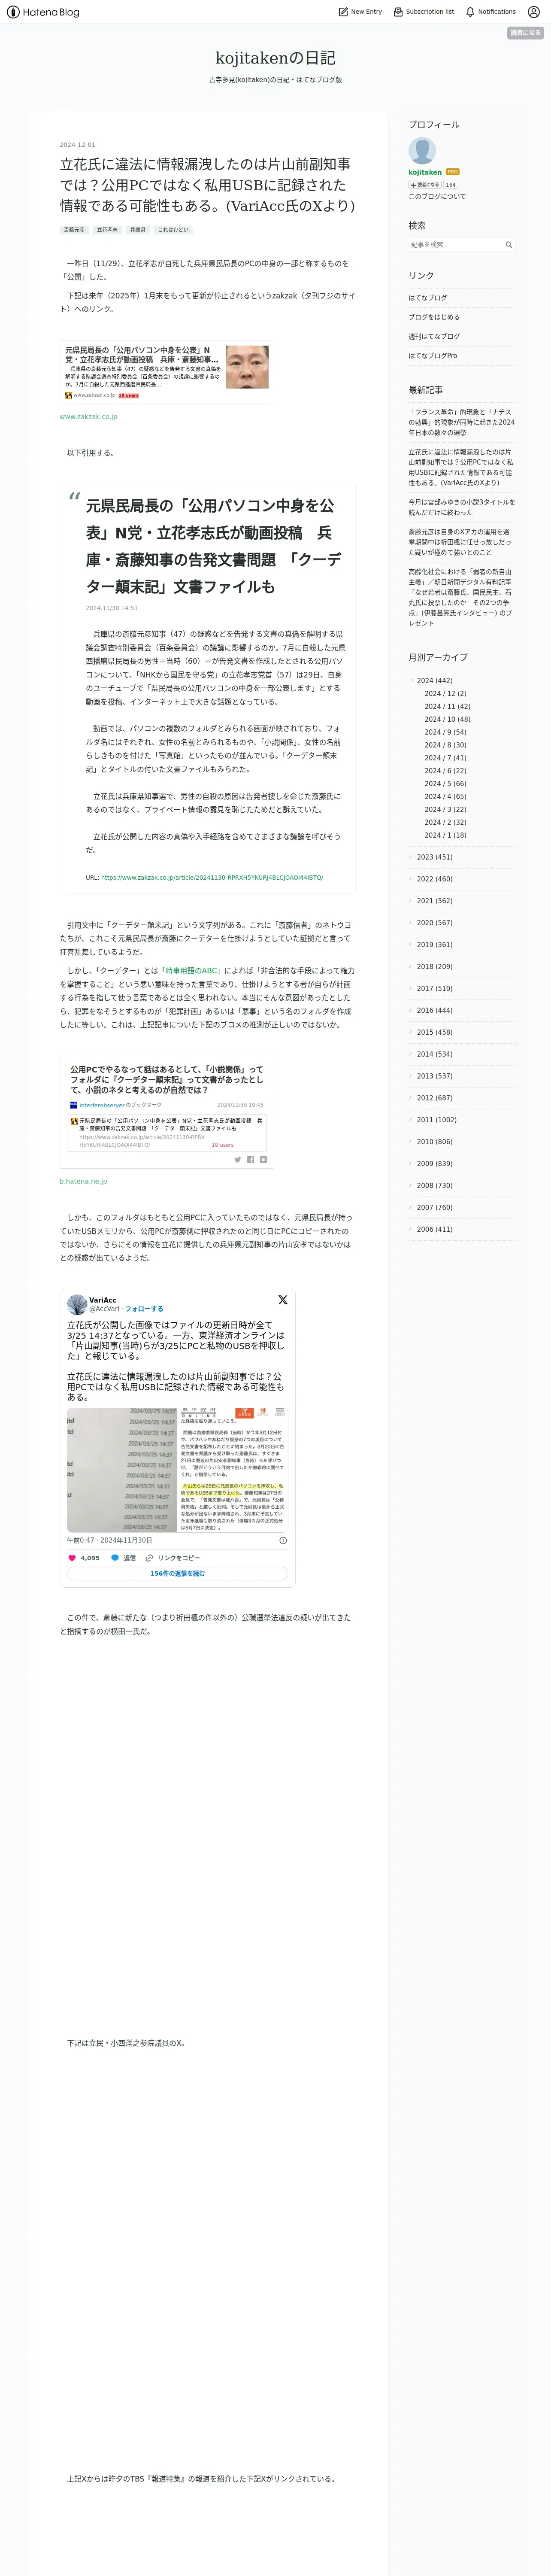Open Subscription list
Viewport: 551px width, 2576px height.
tap(423, 12)
